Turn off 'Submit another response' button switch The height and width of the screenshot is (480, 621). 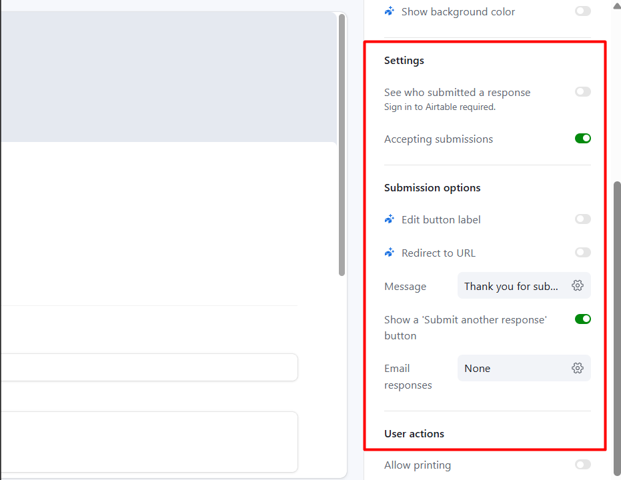pyautogui.click(x=582, y=319)
